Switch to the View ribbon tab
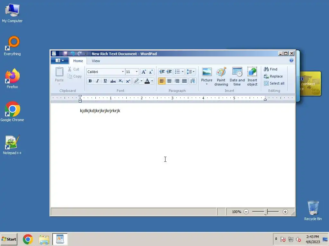The width and height of the screenshot is (329, 246). [96, 61]
